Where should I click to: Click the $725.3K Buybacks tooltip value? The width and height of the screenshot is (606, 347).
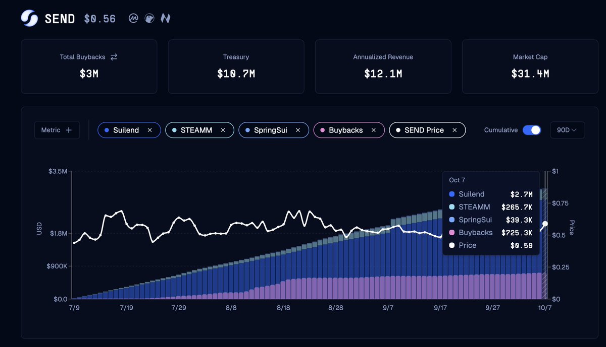517,233
